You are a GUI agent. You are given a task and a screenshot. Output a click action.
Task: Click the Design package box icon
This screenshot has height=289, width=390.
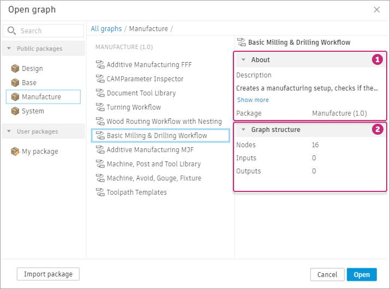[15, 68]
